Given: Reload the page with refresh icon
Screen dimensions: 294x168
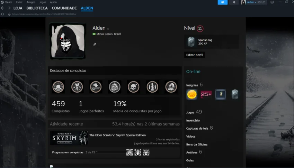Looking at the screenshot, I should pos(2,14).
